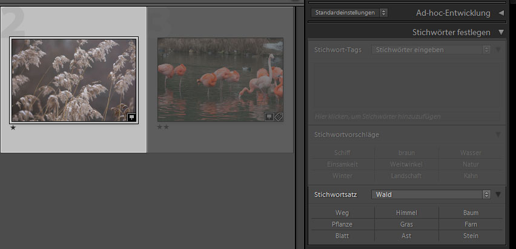
Task: Add the Pflanze keyword from the set
Action: point(343,224)
